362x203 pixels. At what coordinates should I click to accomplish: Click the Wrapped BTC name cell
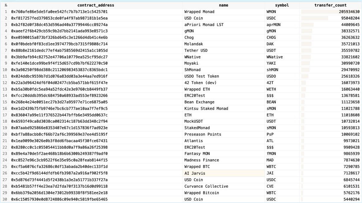tap(224, 167)
